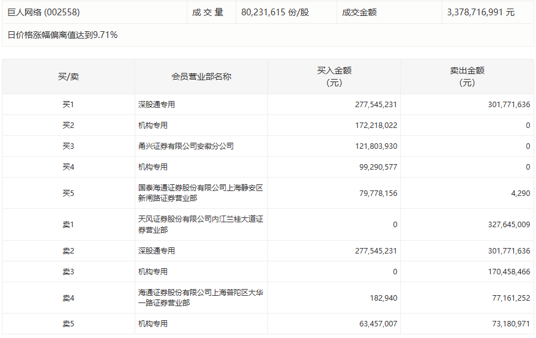Image resolution: width=536 pixels, height=338 pixels.
Task: Select sell amount 170,458,466
Action: point(509,272)
